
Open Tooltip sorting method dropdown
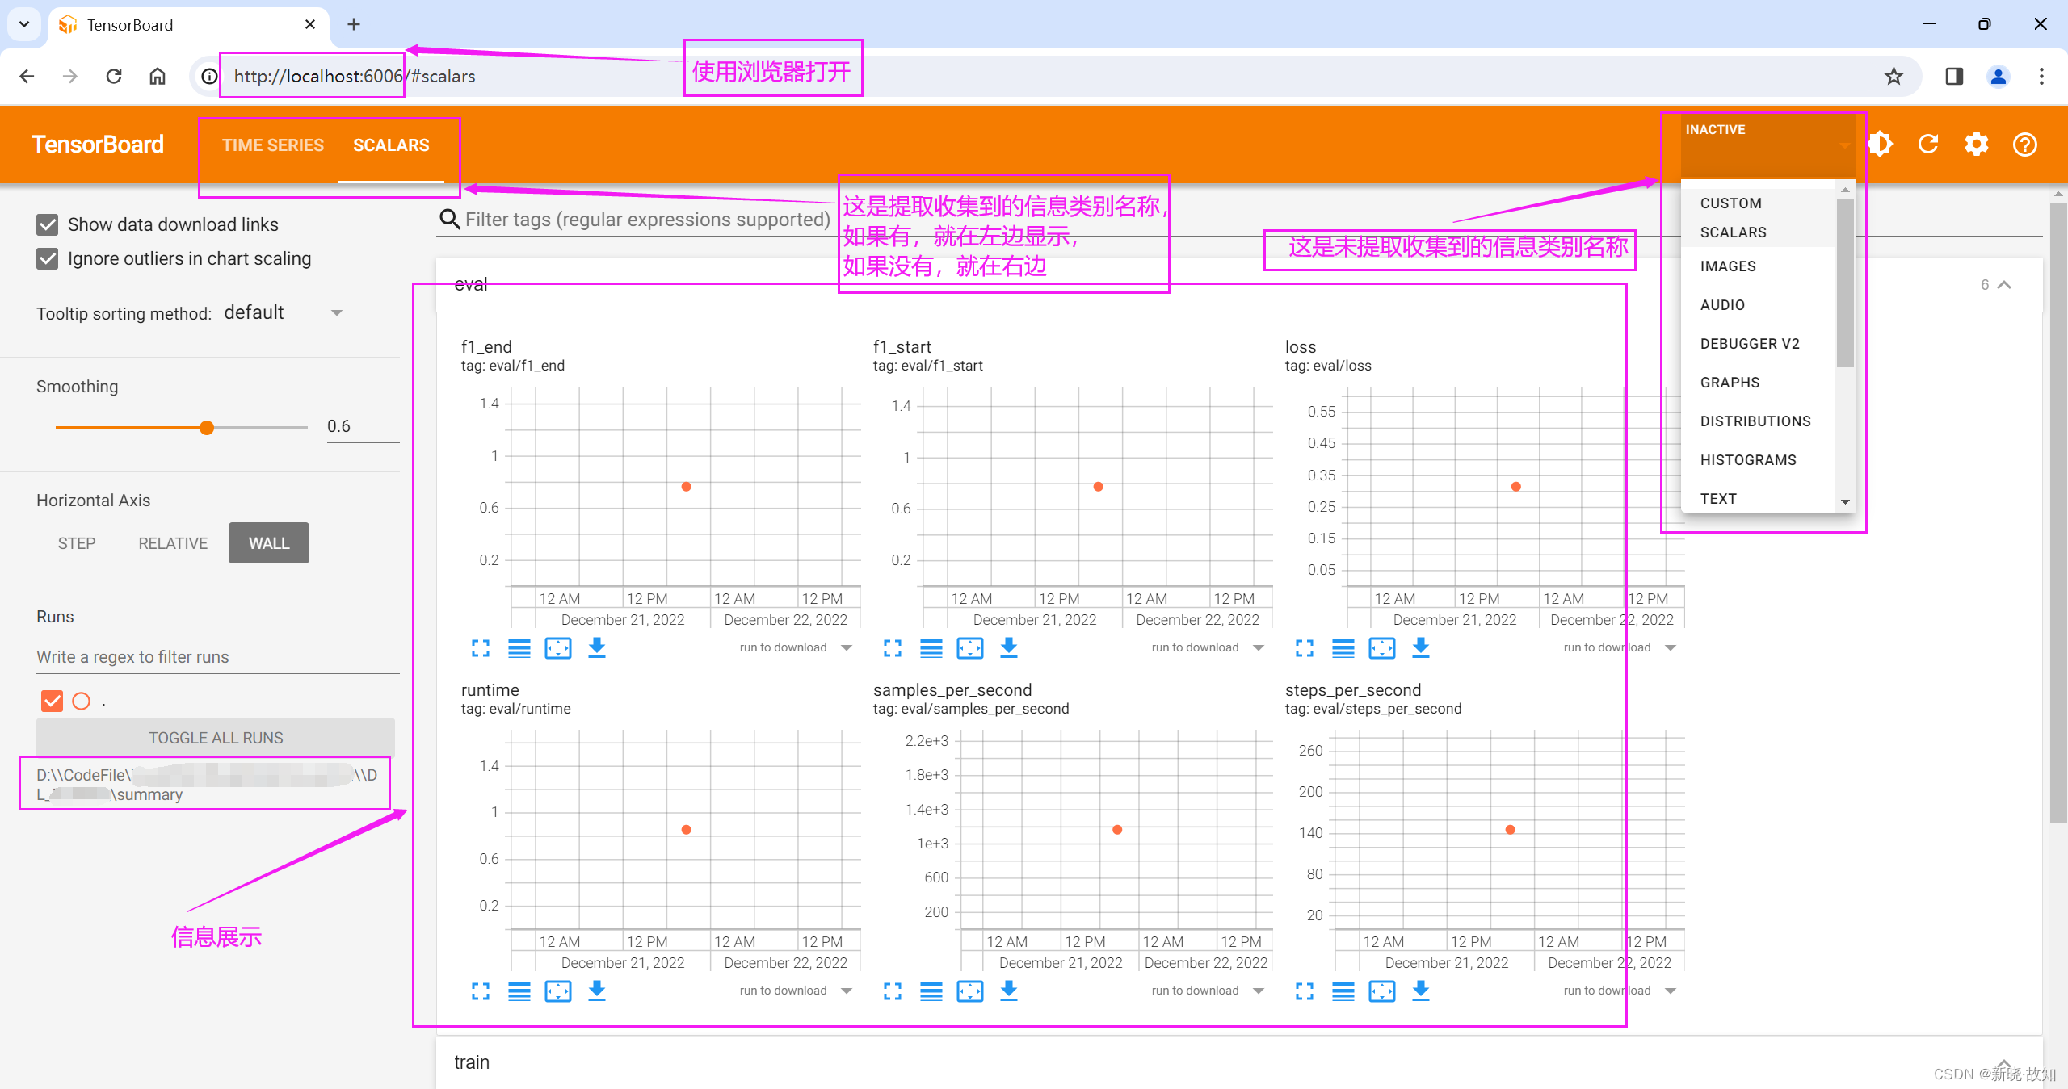(287, 313)
